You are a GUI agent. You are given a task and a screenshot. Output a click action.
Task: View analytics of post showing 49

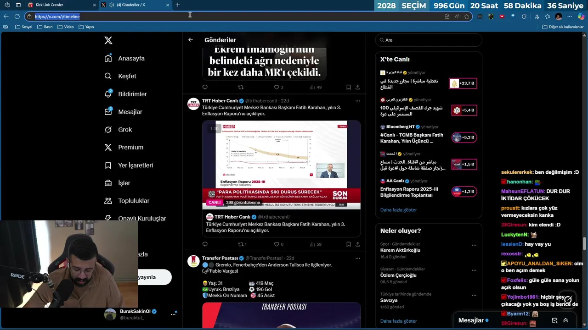pos(316,87)
